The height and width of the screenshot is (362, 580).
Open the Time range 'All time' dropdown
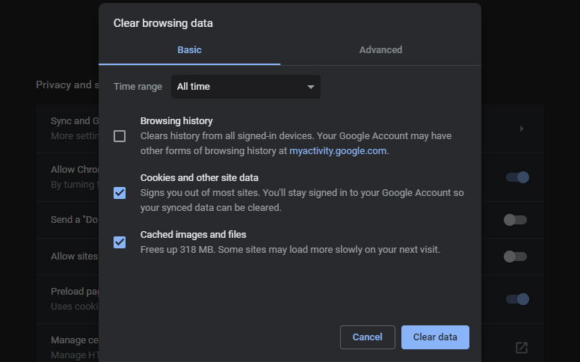245,87
